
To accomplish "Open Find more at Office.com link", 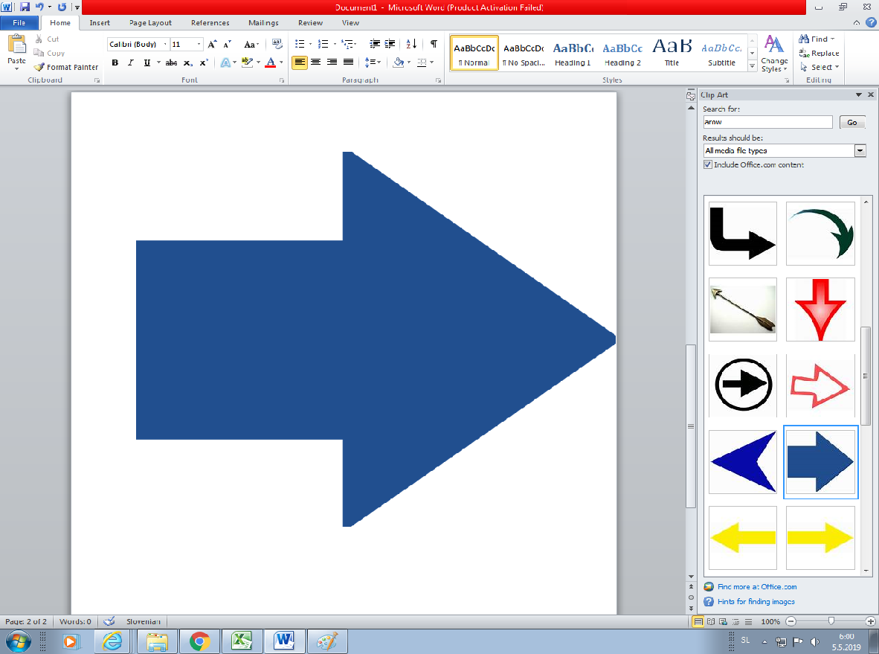I will pos(757,587).
